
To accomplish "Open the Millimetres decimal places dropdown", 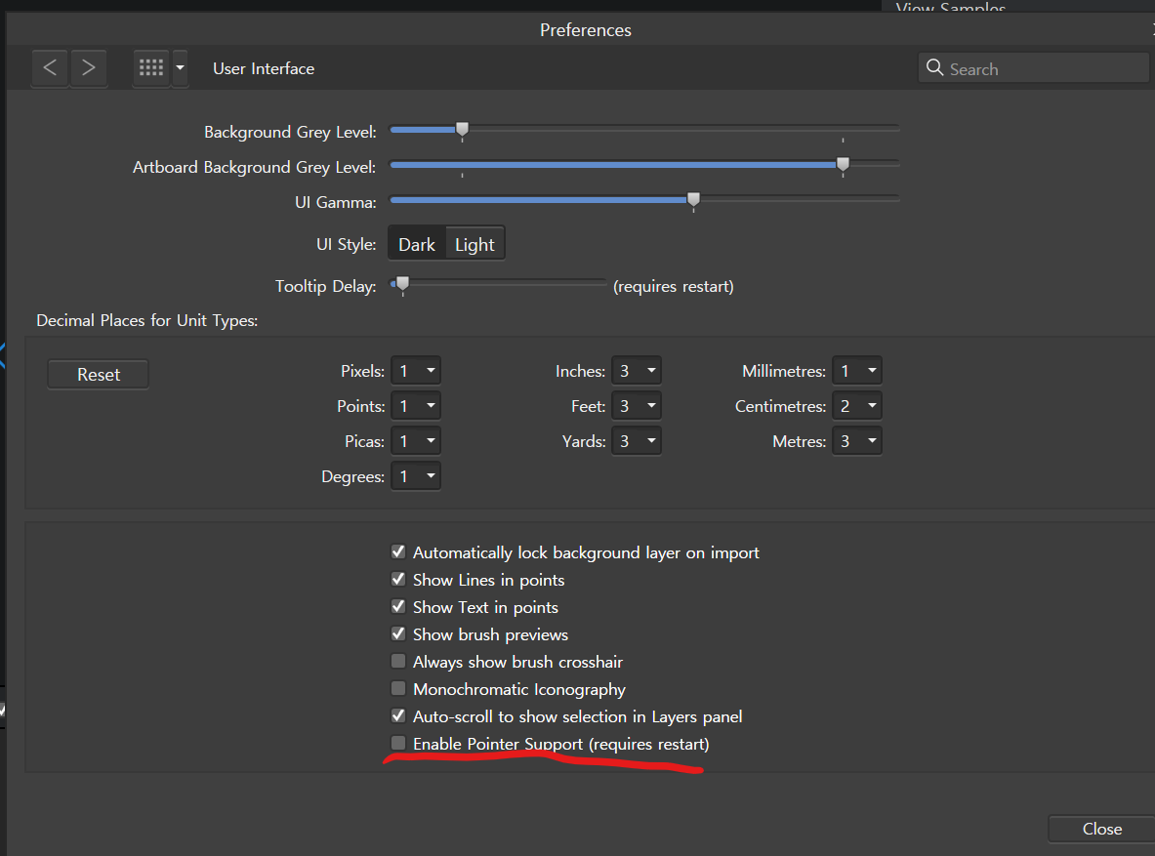I will click(x=856, y=371).
